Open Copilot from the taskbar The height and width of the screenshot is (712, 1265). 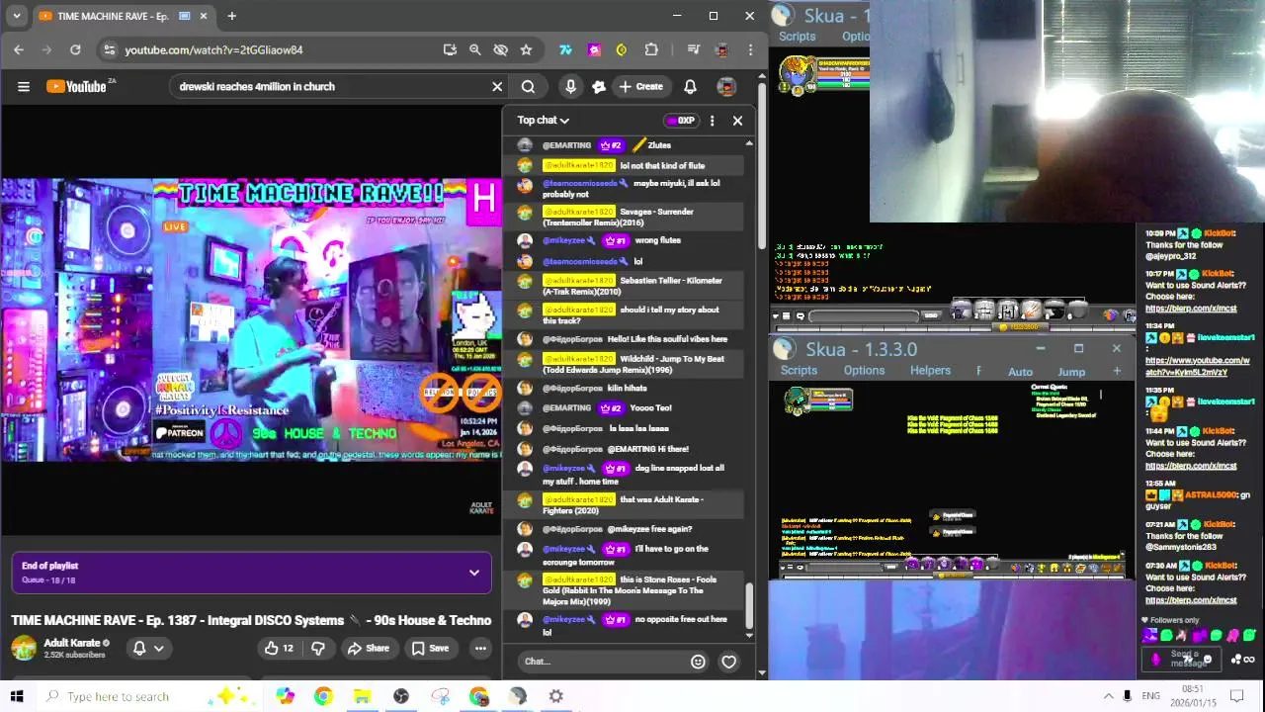coord(285,696)
